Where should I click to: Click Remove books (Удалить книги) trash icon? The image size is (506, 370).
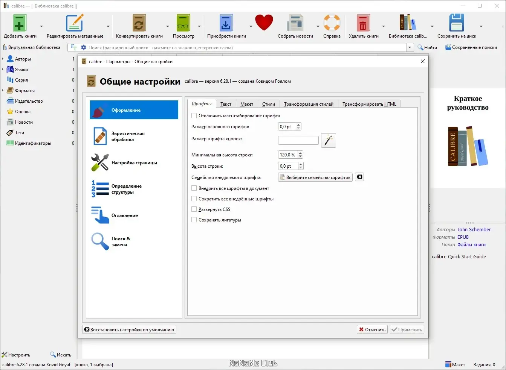[x=364, y=23]
